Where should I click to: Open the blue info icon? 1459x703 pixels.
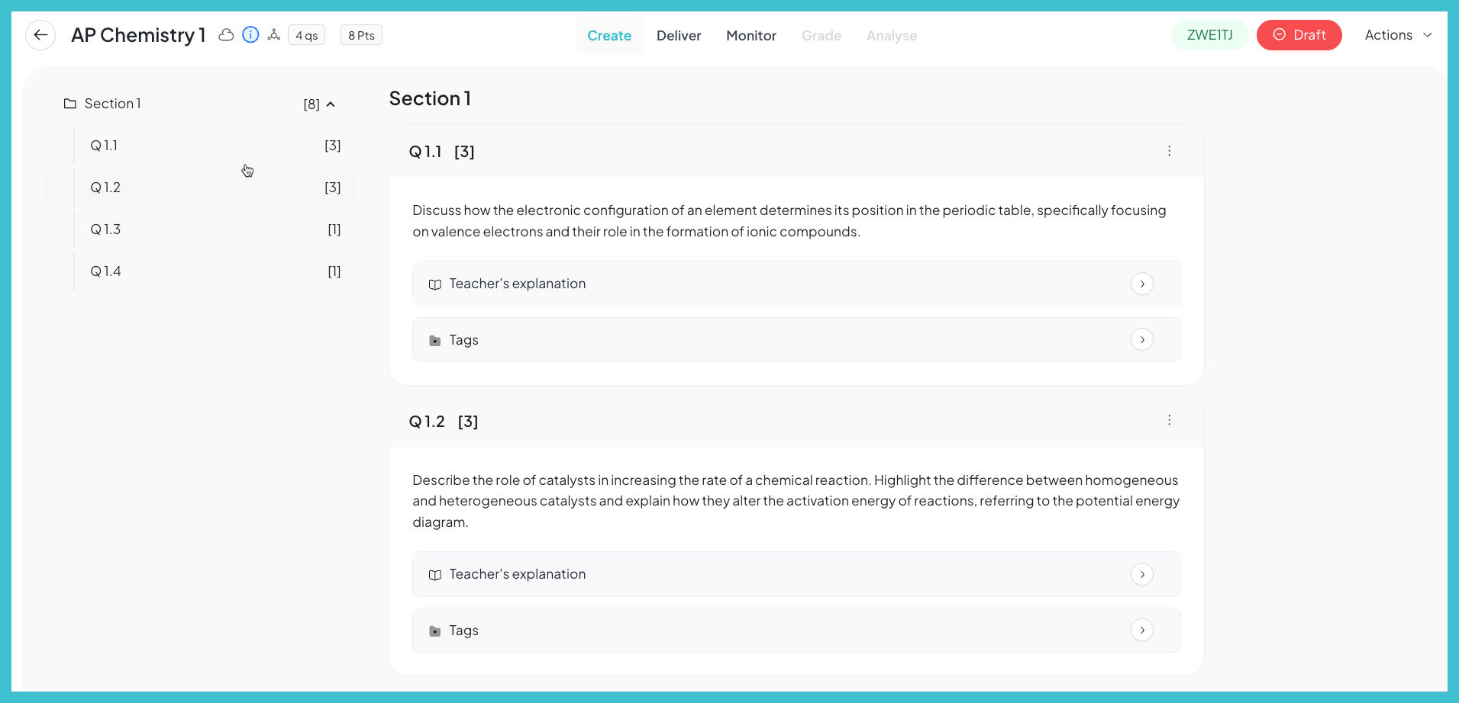[250, 35]
